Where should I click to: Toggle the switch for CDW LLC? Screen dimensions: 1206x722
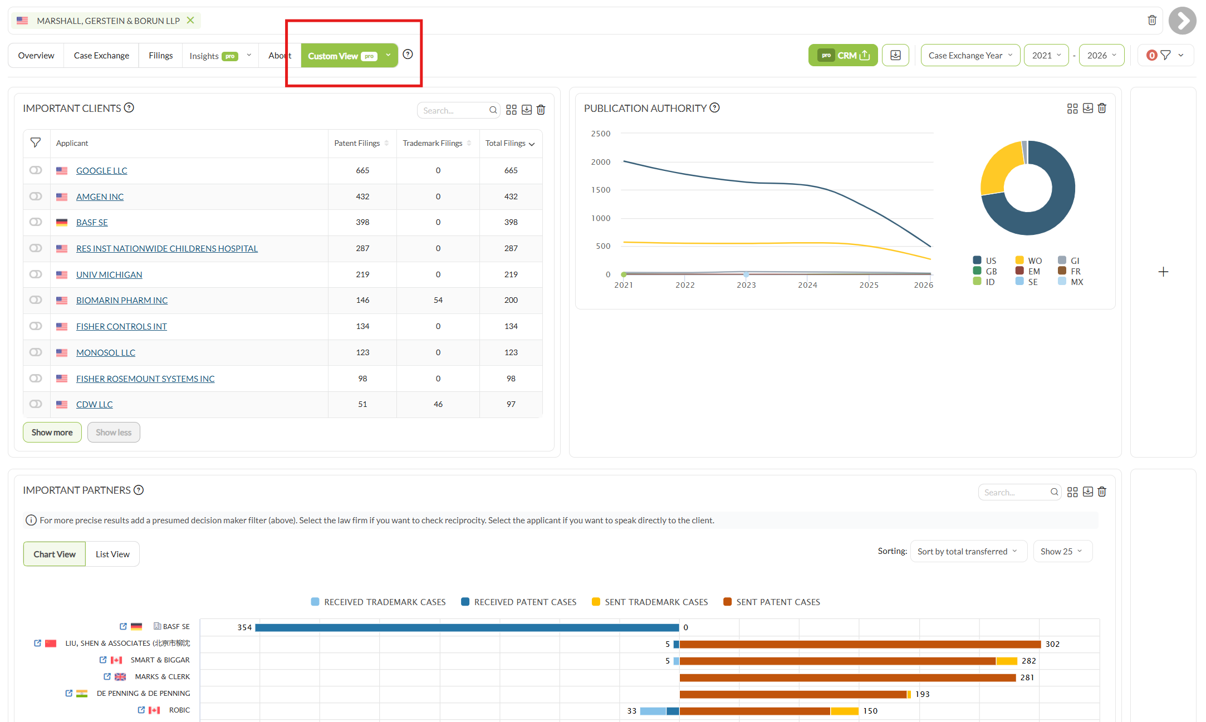pyautogui.click(x=36, y=404)
